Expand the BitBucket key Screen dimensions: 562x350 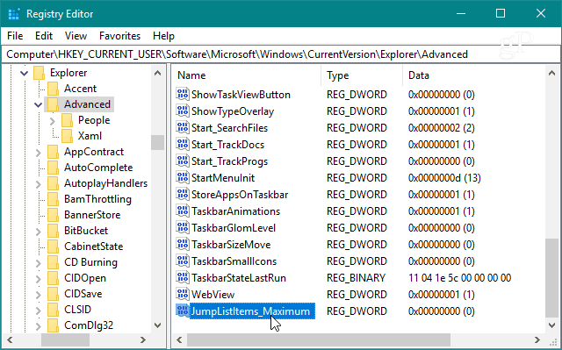point(39,232)
